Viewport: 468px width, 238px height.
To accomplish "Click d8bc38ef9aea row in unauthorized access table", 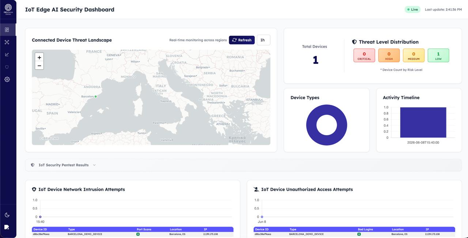I will [x=354, y=234].
